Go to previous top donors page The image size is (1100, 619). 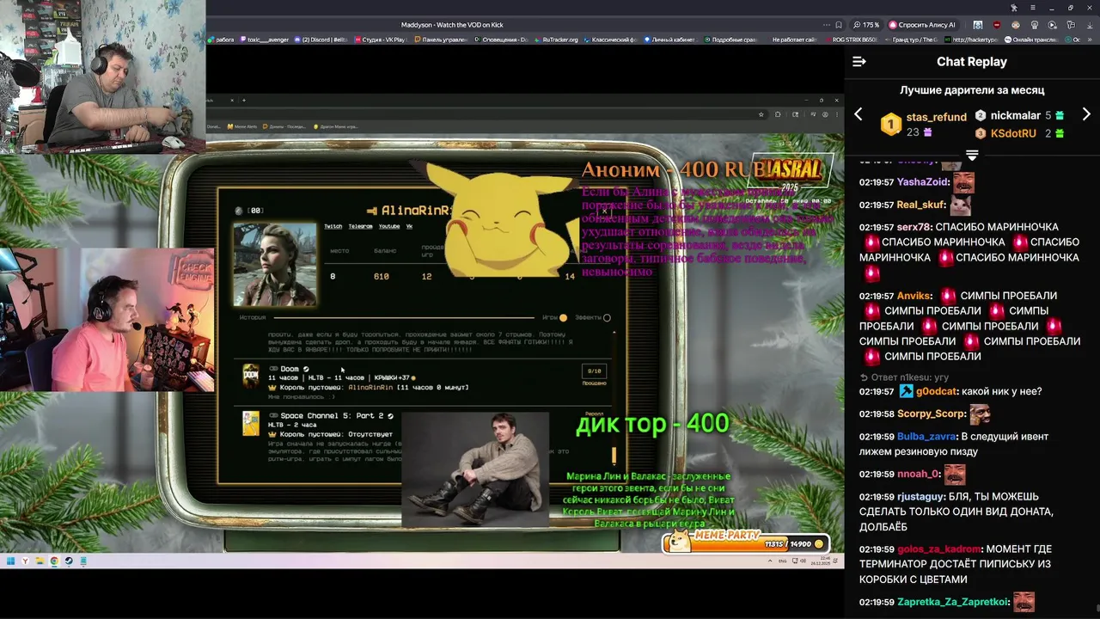tap(858, 114)
